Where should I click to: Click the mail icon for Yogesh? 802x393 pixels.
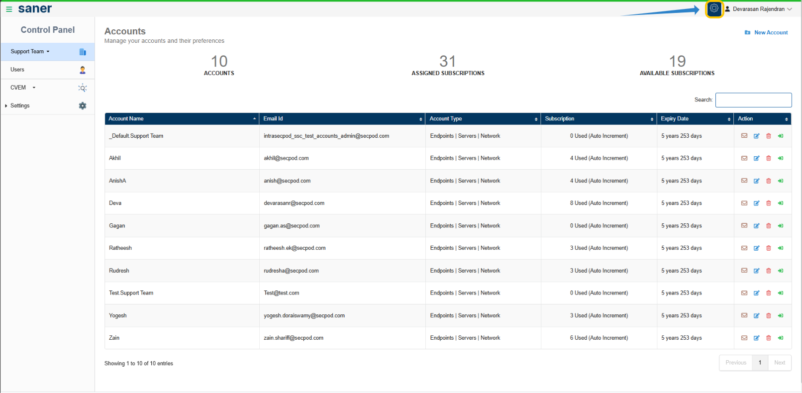pyautogui.click(x=744, y=315)
